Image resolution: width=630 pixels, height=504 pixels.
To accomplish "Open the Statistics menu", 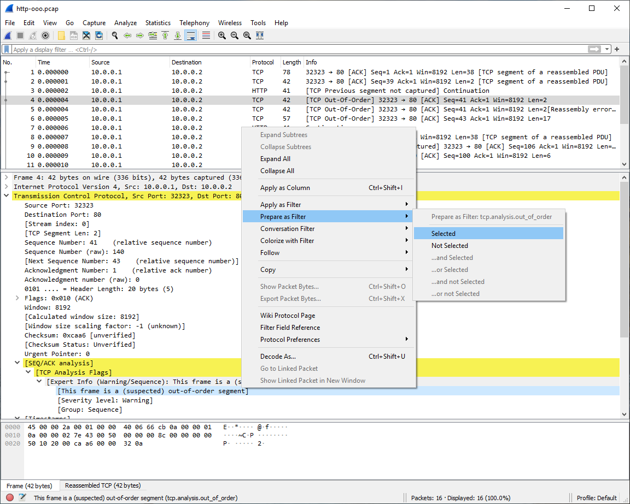I will (157, 23).
